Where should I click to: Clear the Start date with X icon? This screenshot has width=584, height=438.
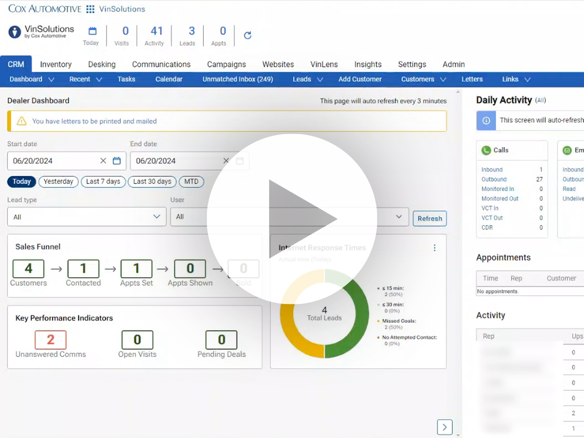103,161
